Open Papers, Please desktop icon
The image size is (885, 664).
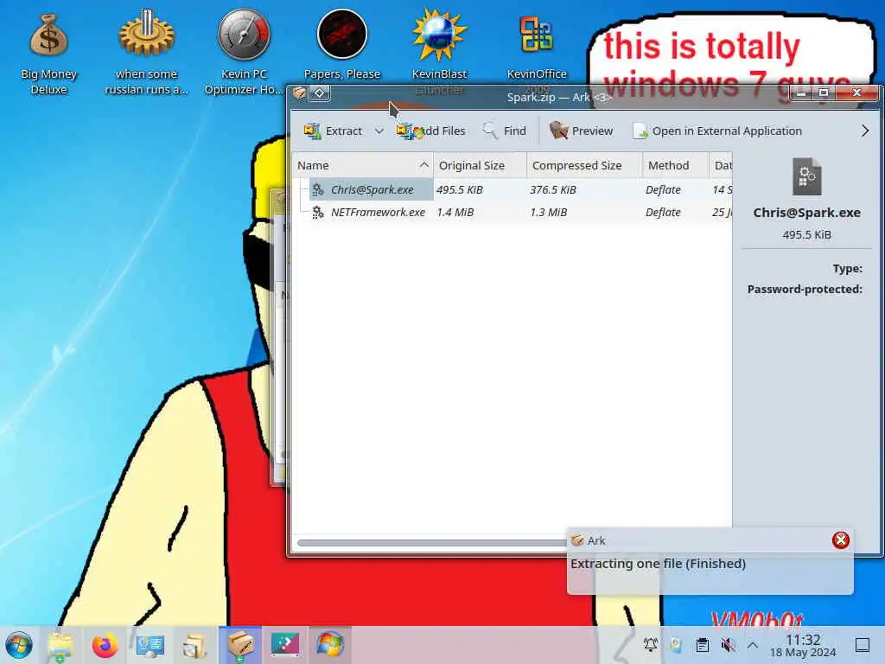click(342, 45)
